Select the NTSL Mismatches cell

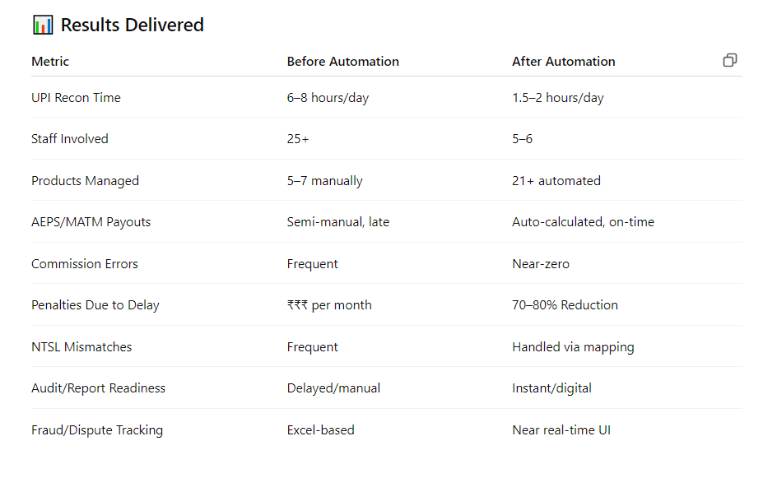[81, 346]
